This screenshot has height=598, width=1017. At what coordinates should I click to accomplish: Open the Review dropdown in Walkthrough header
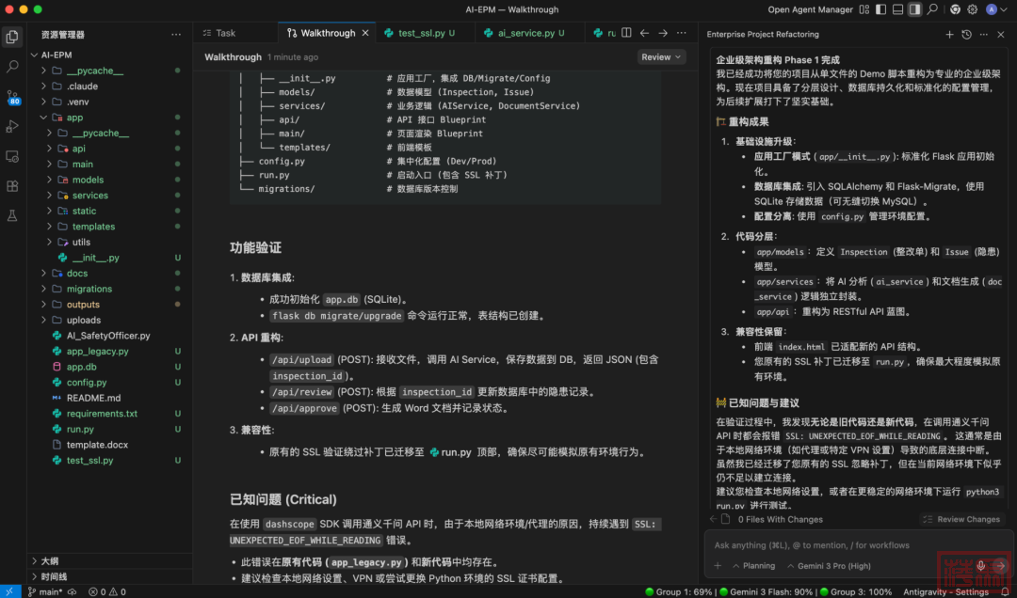(660, 57)
